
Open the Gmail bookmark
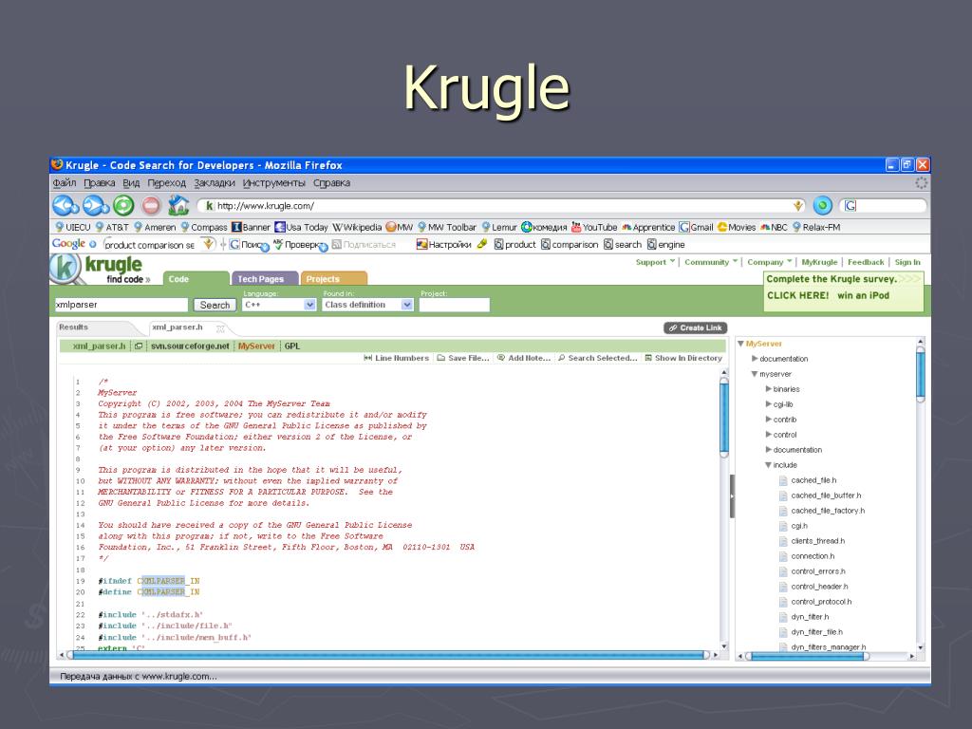[x=696, y=228]
